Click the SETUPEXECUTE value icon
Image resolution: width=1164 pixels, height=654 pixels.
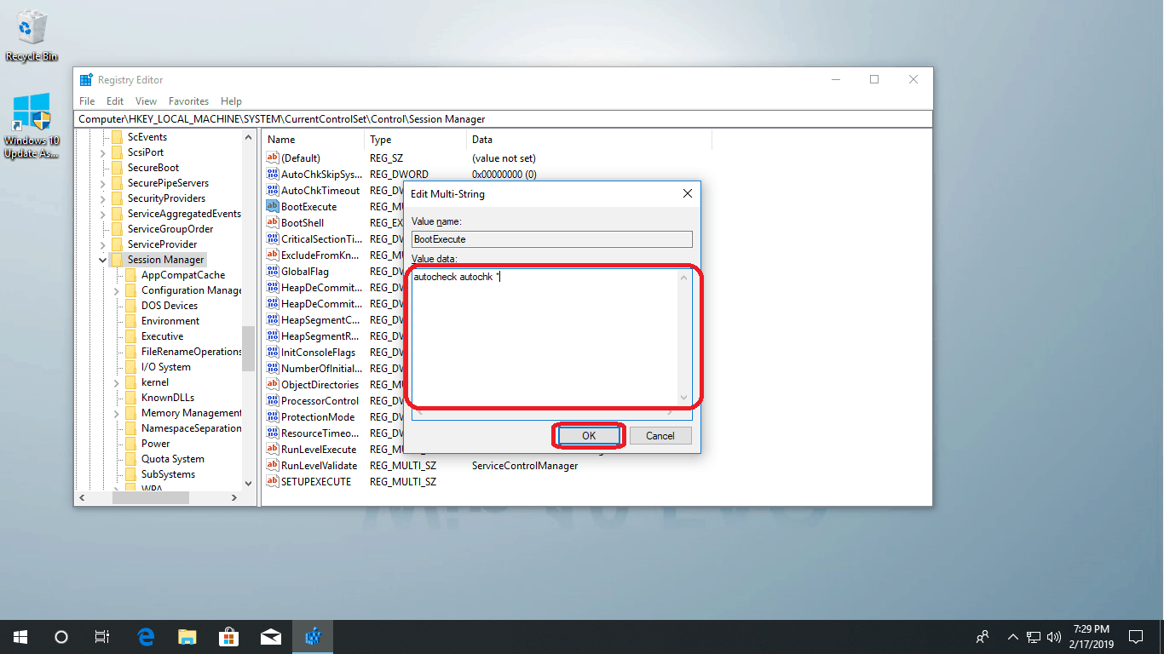tap(273, 481)
